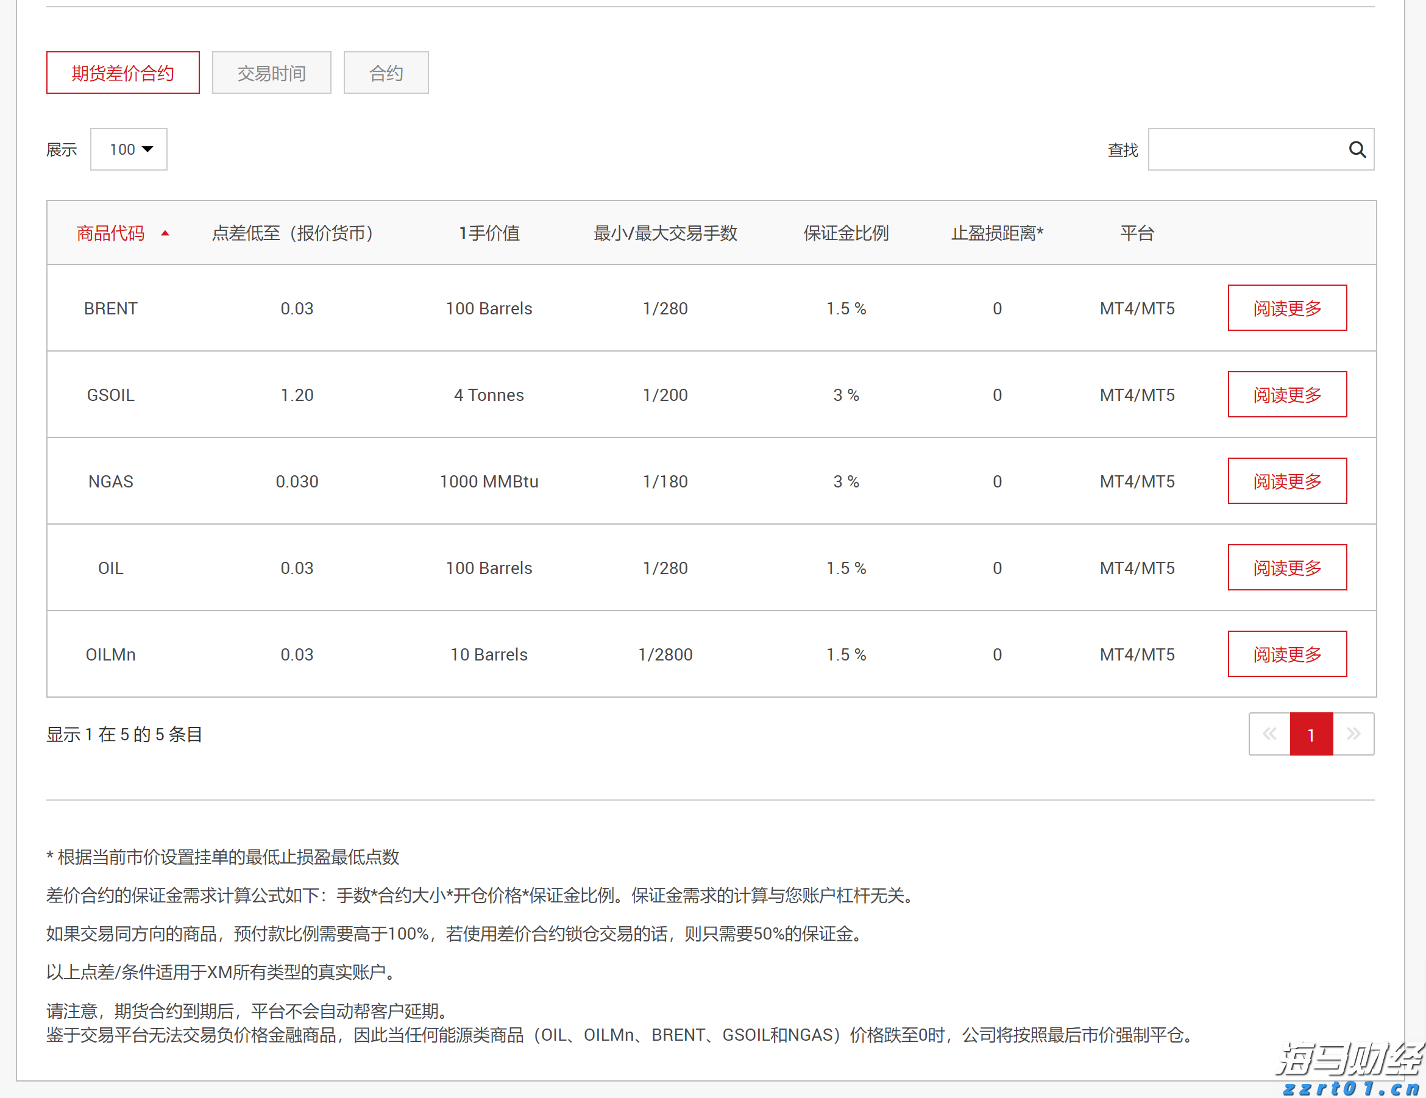The width and height of the screenshot is (1426, 1098).
Task: Open the 展示 entries dropdown arrow
Action: (x=147, y=149)
